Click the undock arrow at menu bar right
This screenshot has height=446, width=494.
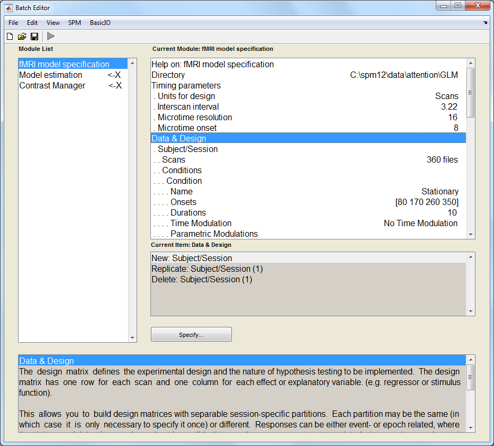485,23
